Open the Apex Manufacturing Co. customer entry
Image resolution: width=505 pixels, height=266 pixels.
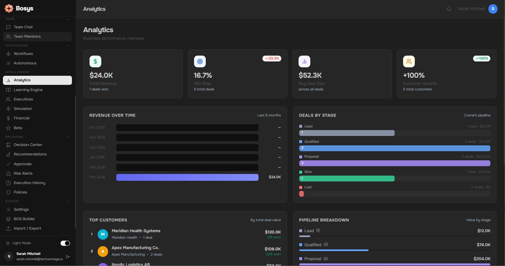click(135, 248)
